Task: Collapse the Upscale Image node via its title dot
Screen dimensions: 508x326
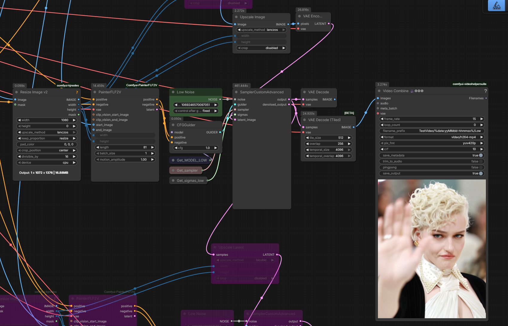Action: 236,17
